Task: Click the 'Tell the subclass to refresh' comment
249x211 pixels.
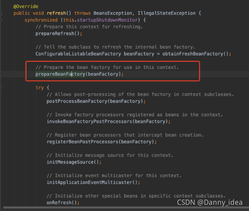Action: coord(115,47)
